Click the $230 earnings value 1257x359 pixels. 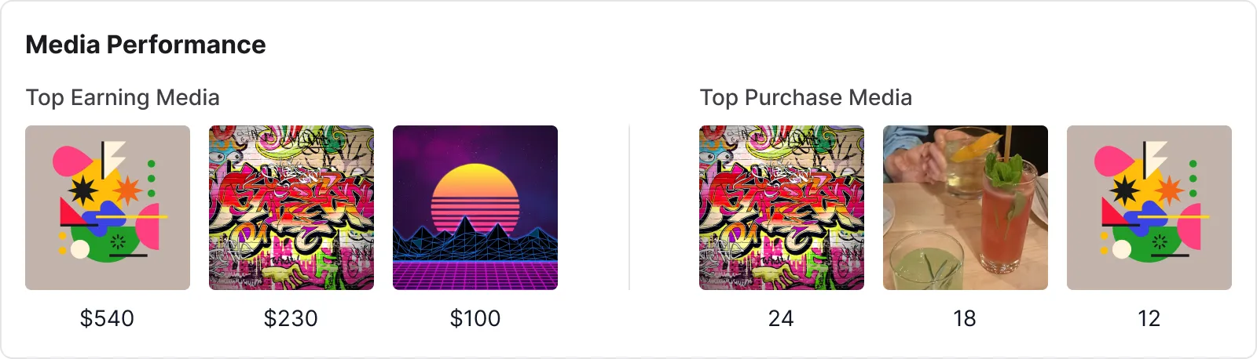291,318
